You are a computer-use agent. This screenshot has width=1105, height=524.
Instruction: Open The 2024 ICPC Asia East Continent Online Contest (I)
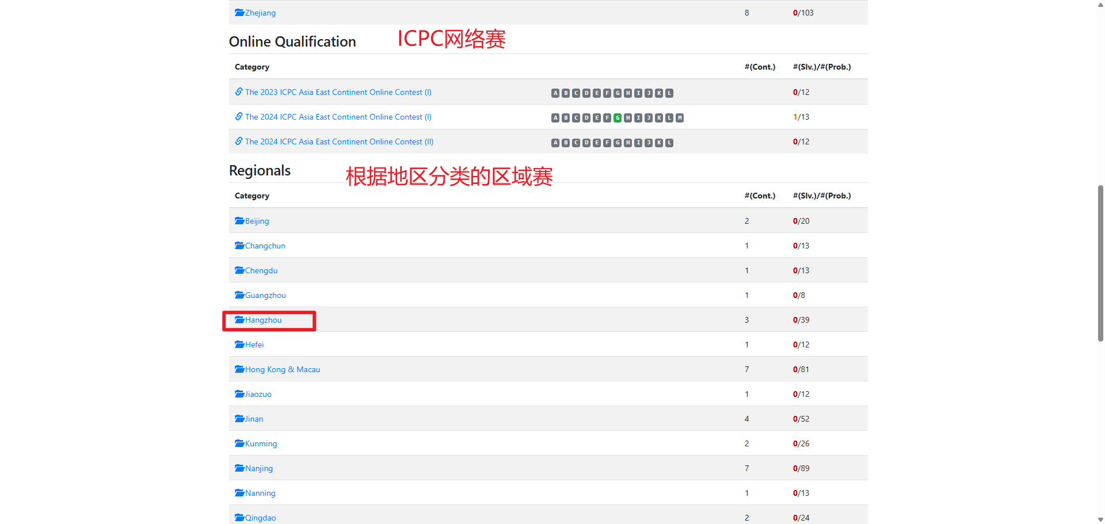pos(338,117)
